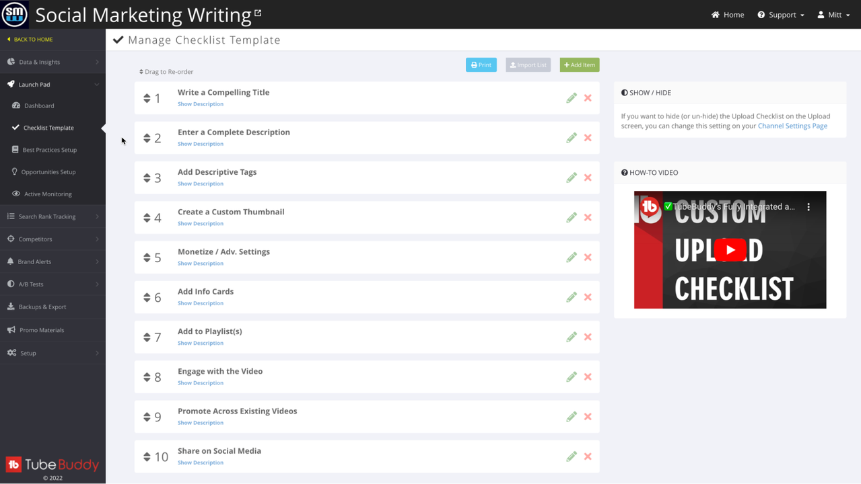The image size is (861, 484).
Task: Click the TubeBuddy logo in the sidebar
Action: tap(53, 465)
